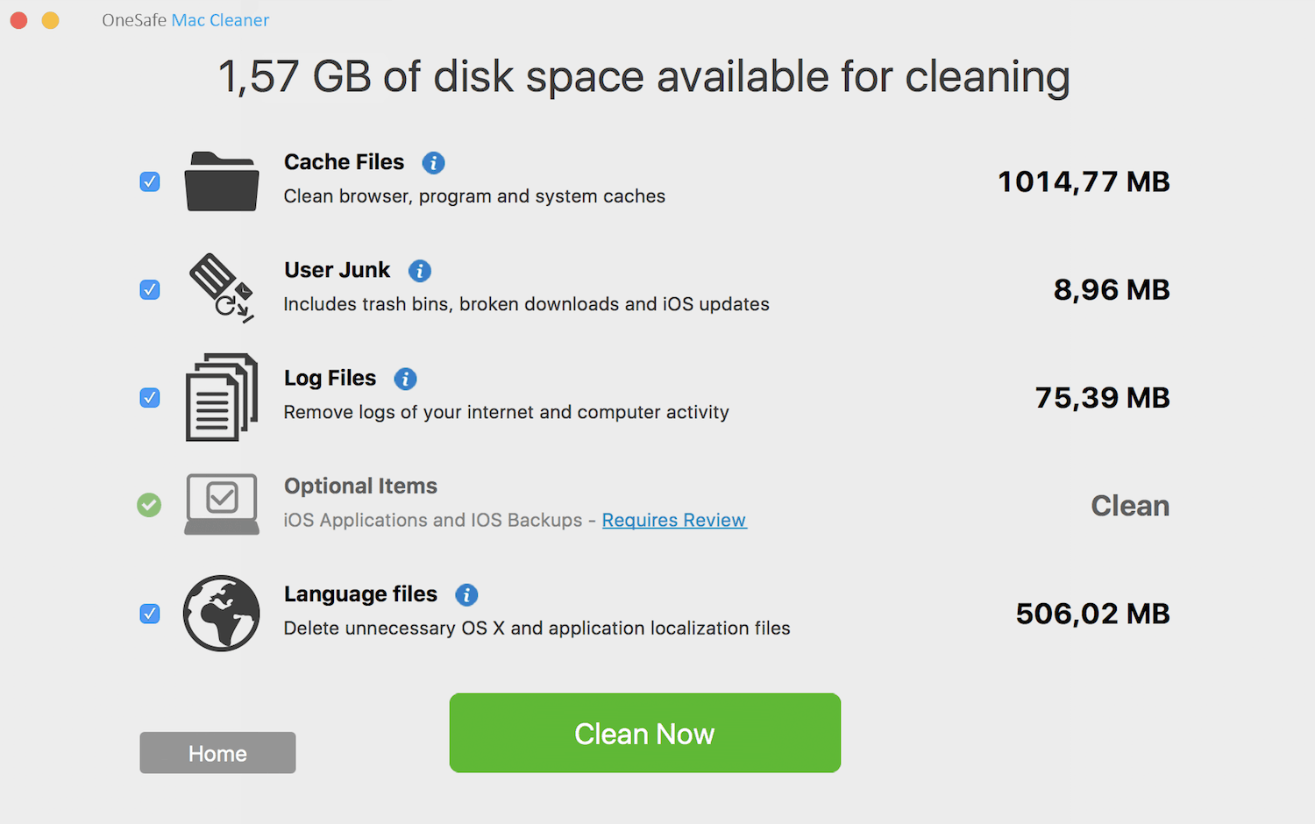1315x824 pixels.
Task: Click the green checkmark next to Optional Items
Action: [149, 505]
